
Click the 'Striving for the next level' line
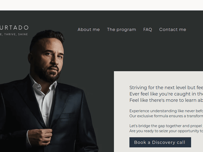(x=166, y=87)
